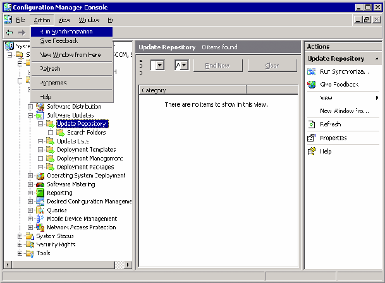
Task: Click the Back arrow in the toolbar
Action: pyautogui.click(x=10, y=32)
